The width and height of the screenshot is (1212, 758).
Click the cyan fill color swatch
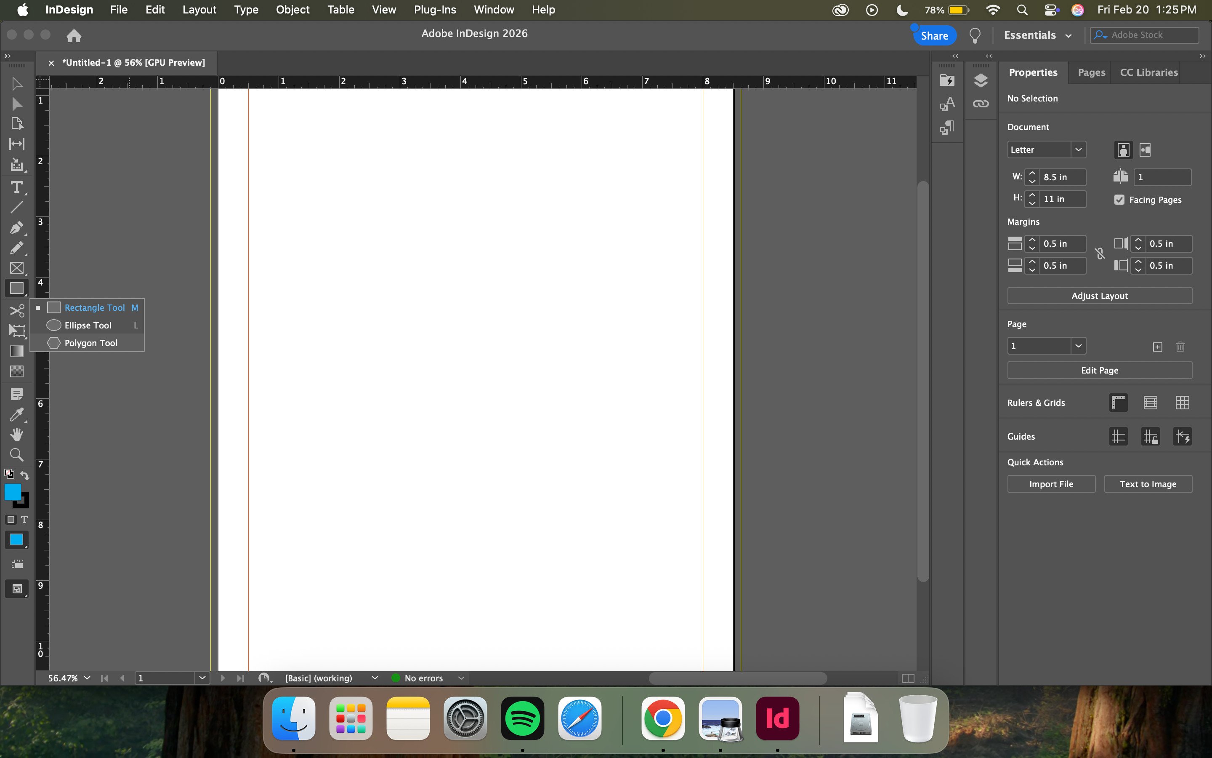coord(12,491)
